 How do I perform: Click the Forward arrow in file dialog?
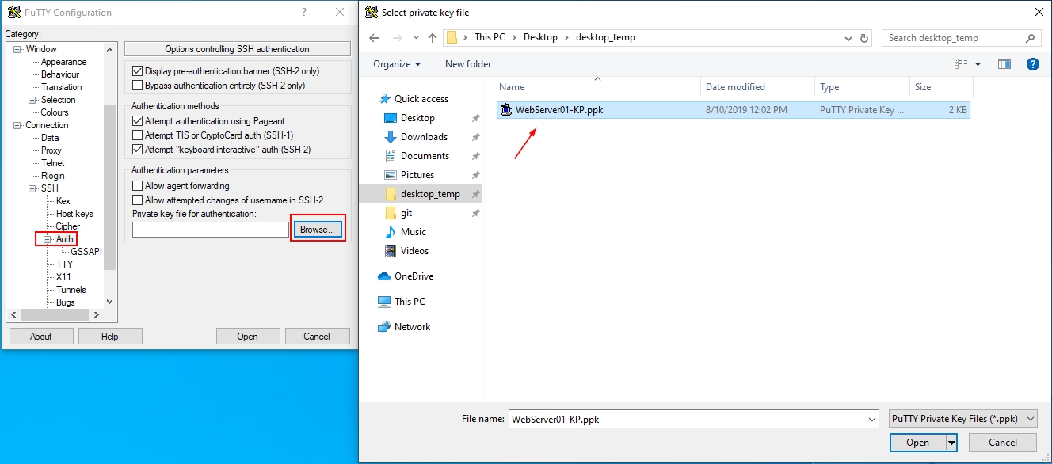click(398, 37)
